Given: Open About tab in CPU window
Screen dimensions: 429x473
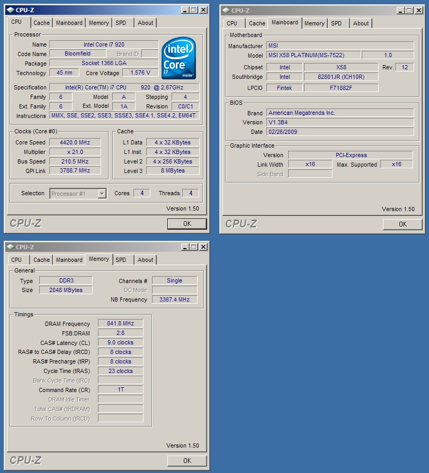Looking at the screenshot, I should coord(145,23).
